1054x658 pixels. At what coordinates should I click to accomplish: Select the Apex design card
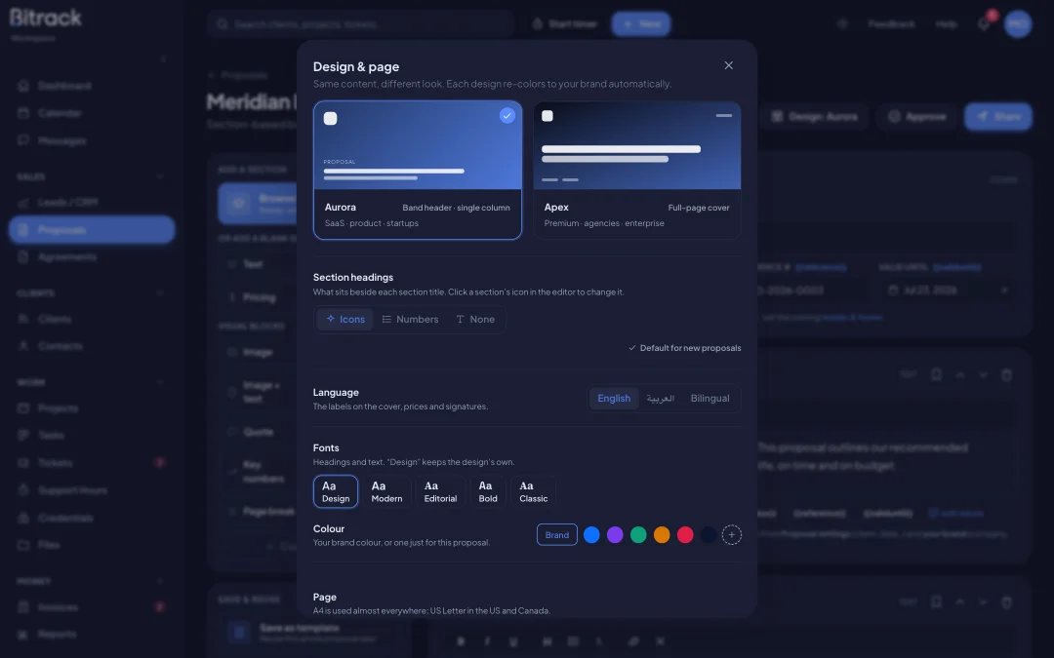click(637, 170)
